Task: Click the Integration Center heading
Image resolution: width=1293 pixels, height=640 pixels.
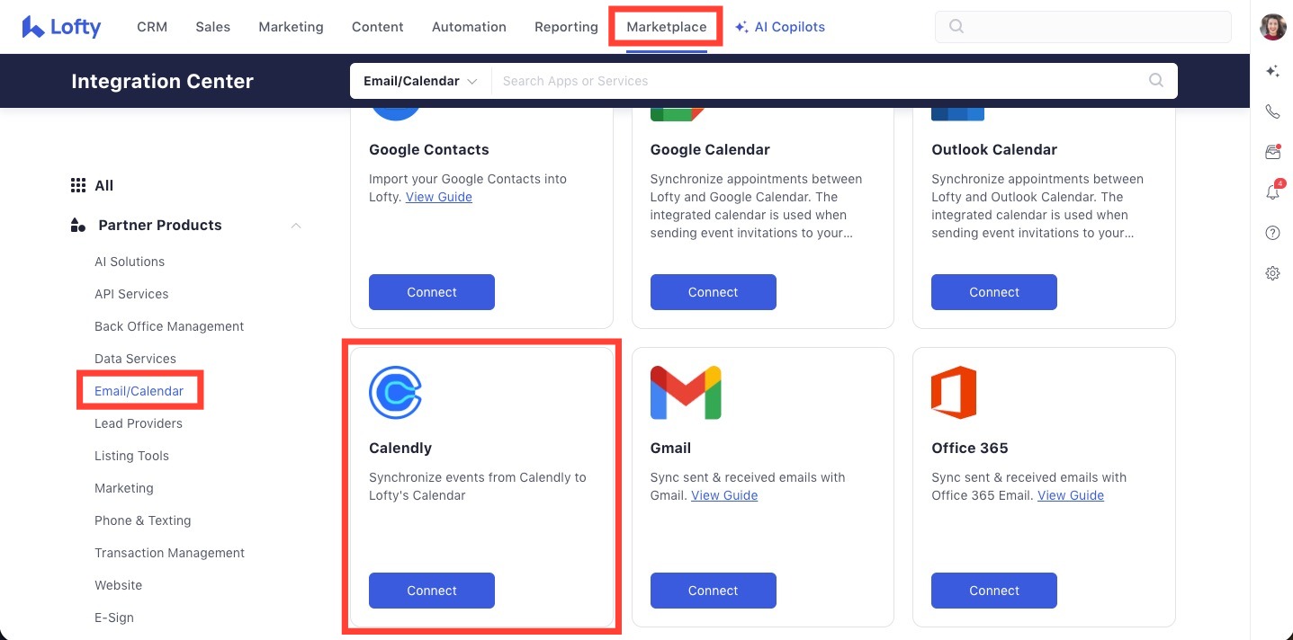Action: 163,81
